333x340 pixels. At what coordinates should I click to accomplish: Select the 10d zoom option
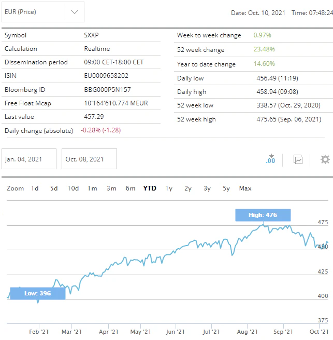pos(73,188)
